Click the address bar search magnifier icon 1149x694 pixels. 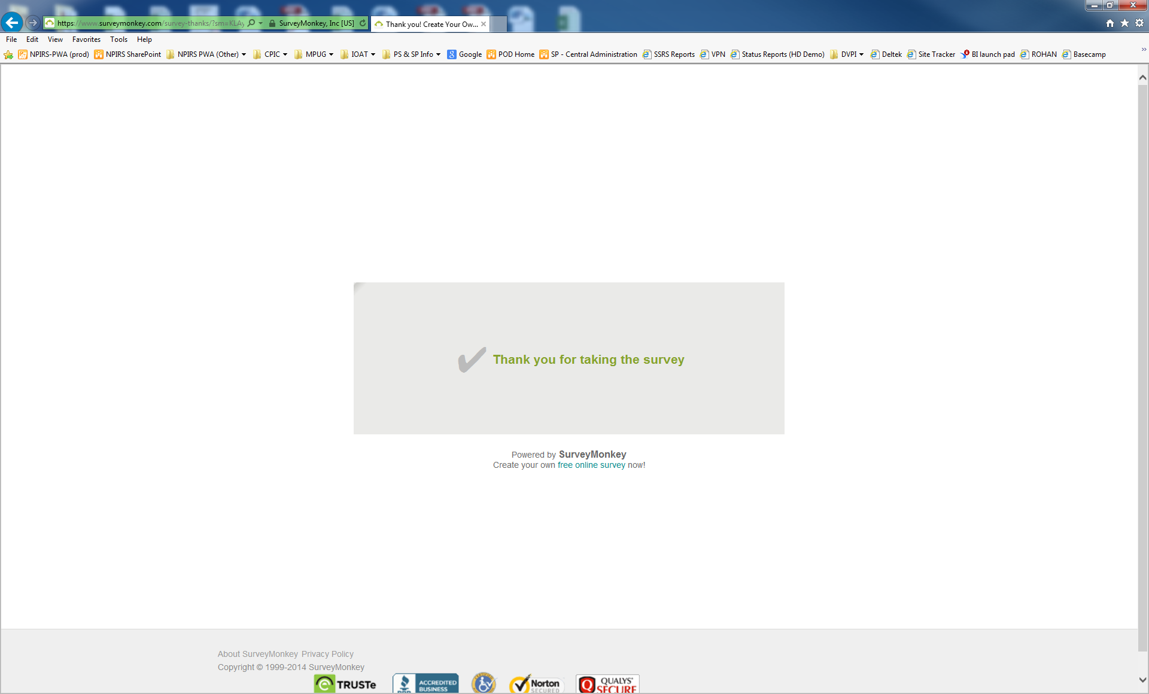[x=251, y=23]
